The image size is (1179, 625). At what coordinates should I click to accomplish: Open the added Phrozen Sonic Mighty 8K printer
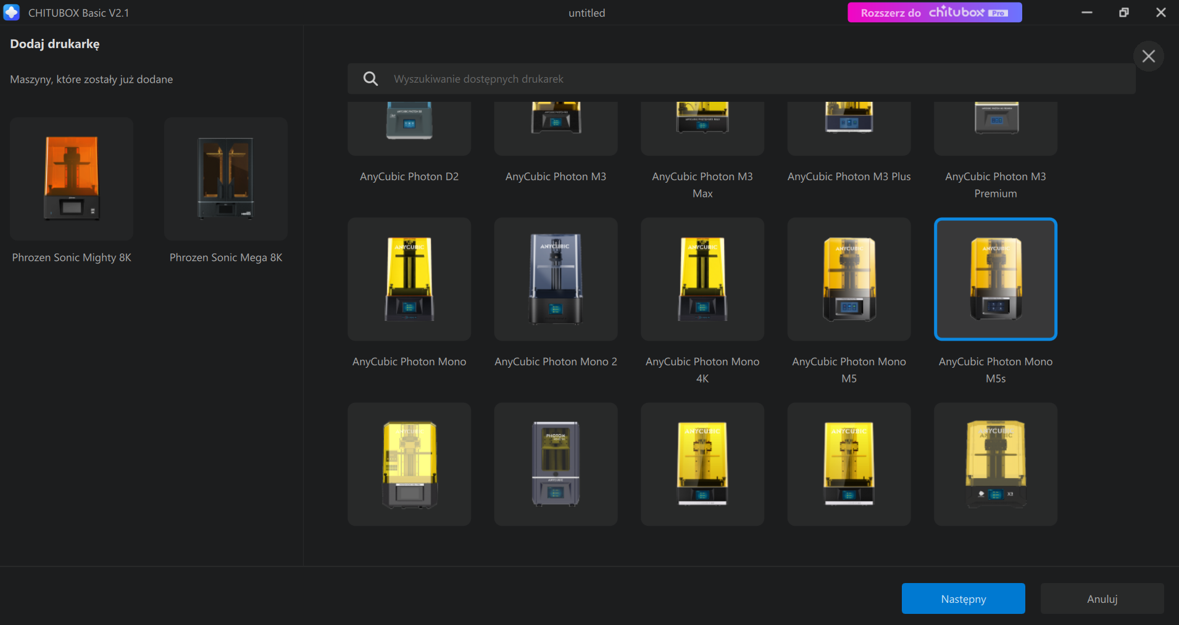point(72,179)
